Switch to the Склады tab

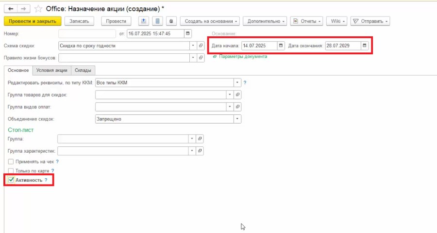pos(83,70)
